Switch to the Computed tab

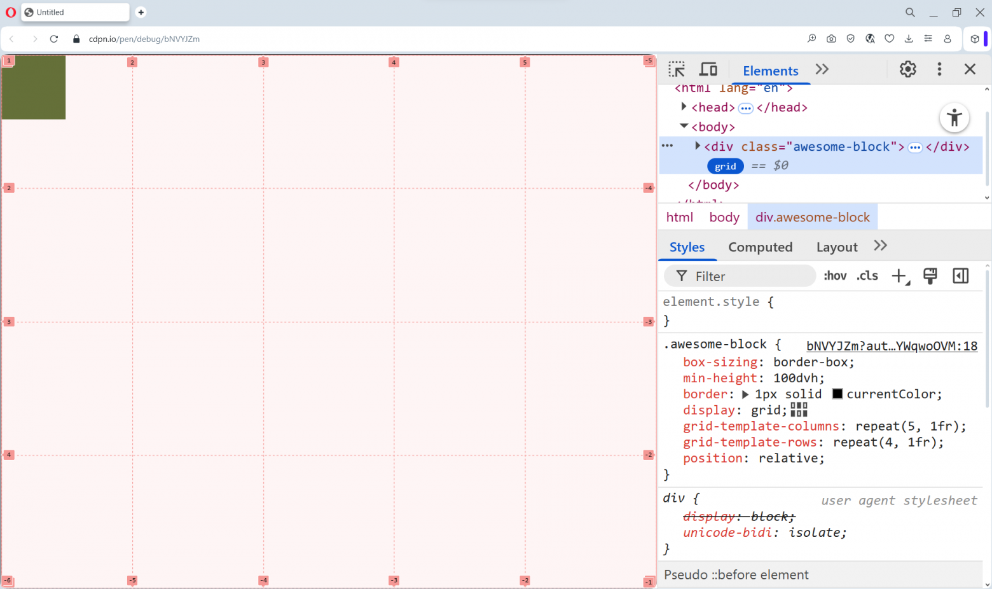[761, 247]
